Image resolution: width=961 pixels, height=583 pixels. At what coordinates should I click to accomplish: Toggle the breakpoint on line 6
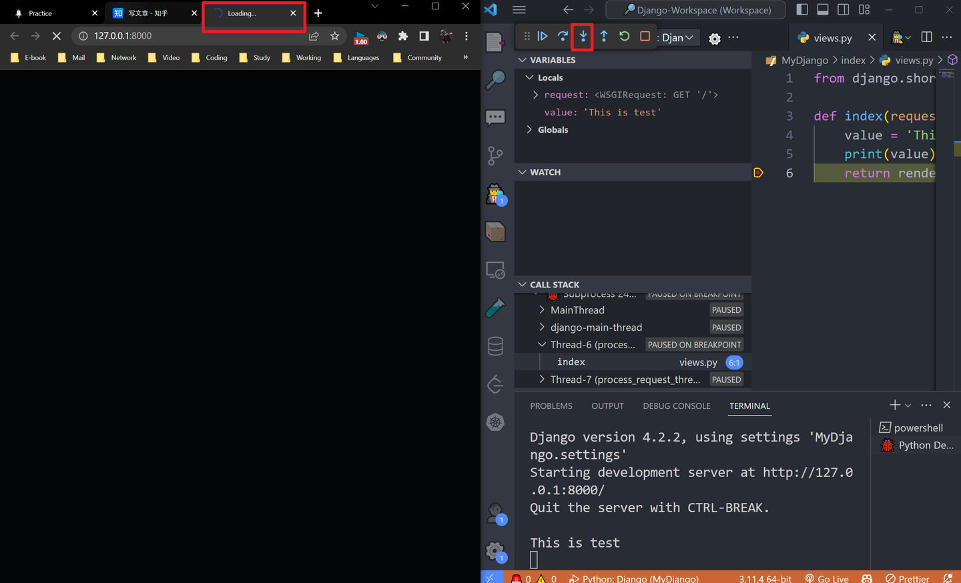click(759, 172)
